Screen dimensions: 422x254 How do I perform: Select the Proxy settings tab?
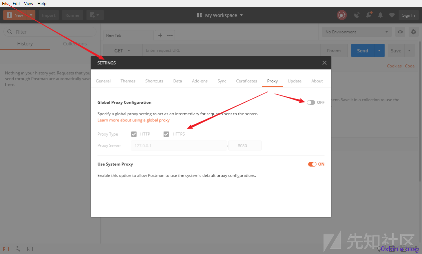click(x=272, y=81)
